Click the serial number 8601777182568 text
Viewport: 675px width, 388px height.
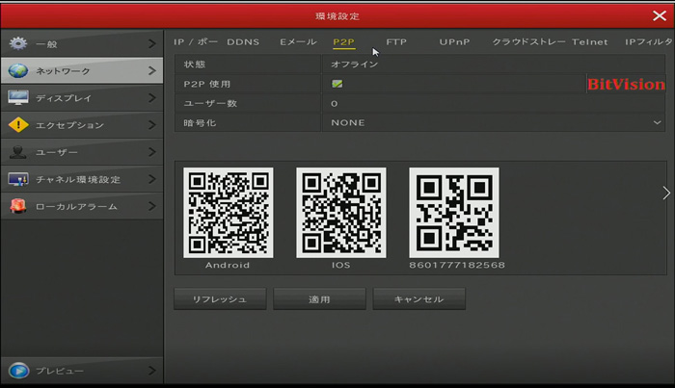coord(457,265)
